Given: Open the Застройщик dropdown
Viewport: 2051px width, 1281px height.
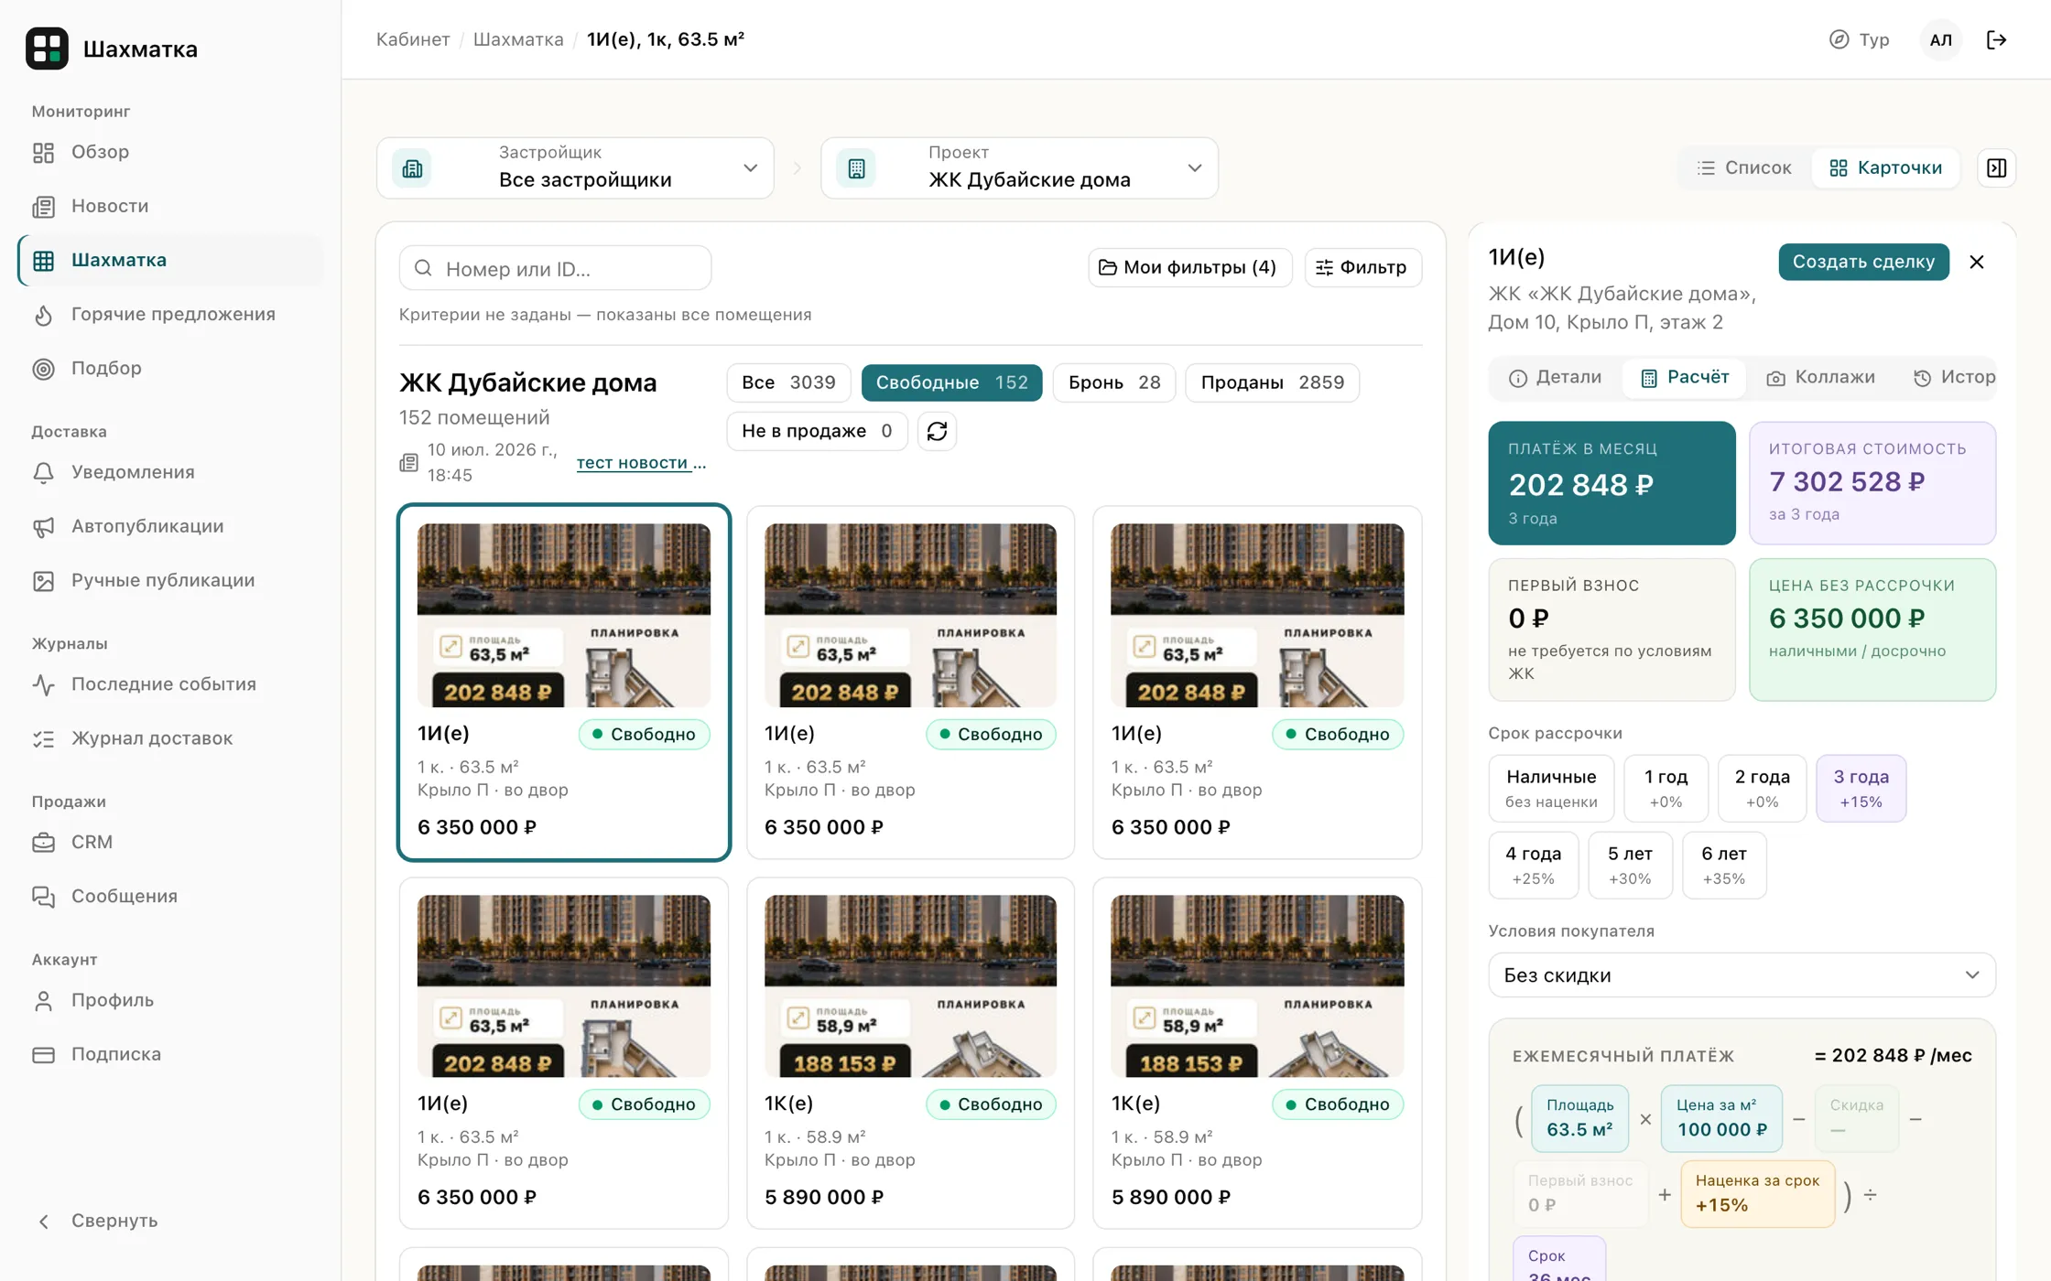Looking at the screenshot, I should click(x=575, y=167).
